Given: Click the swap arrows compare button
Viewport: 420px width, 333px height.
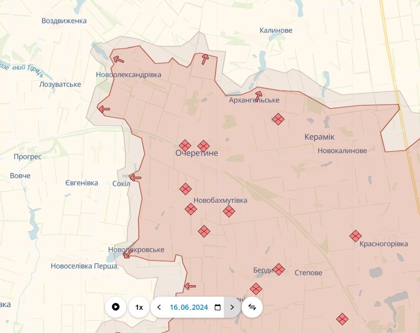Looking at the screenshot, I should [252, 307].
